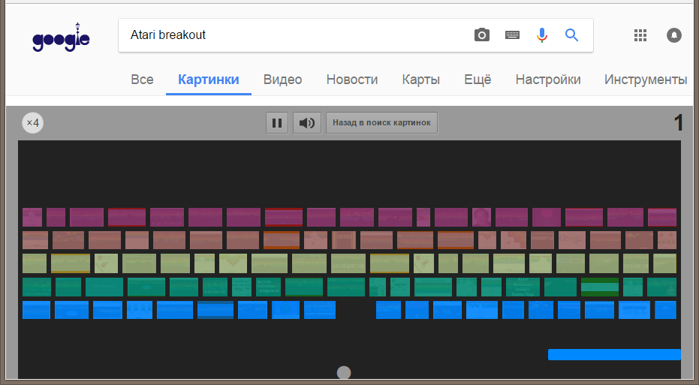Click the magenta brick showing a face photo
Image resolution: width=699 pixels, height=385 pixels.
pyautogui.click(x=481, y=217)
